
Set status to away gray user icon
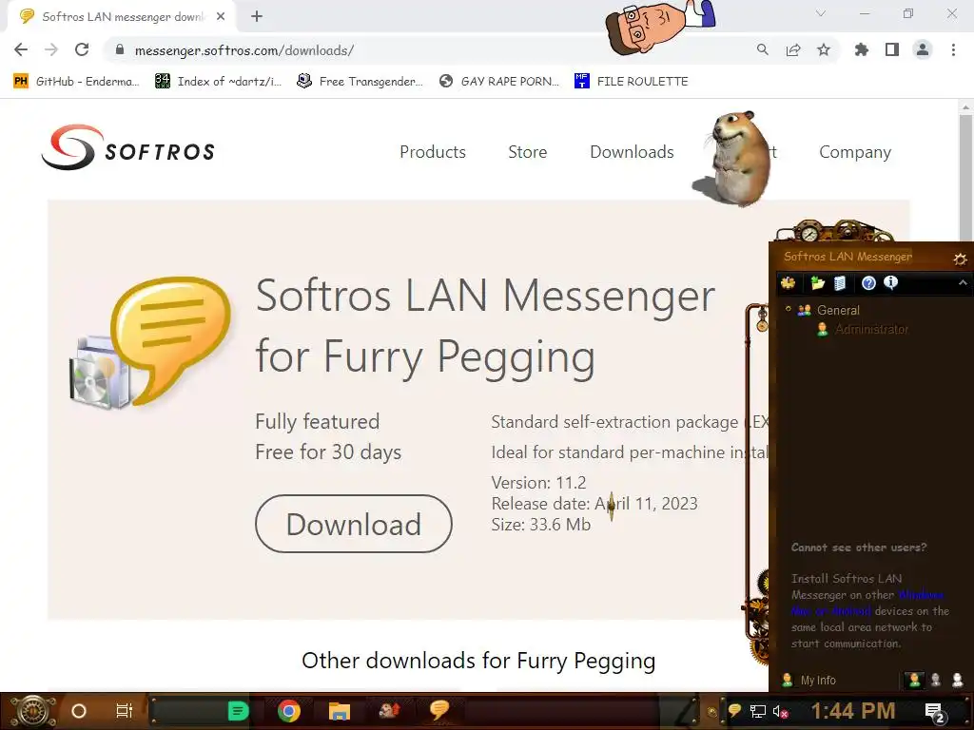point(936,680)
